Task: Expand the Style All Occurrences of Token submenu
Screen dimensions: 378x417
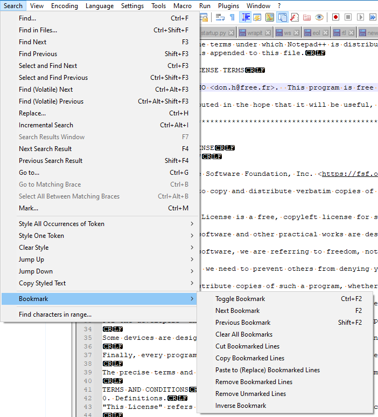Action: pos(106,224)
